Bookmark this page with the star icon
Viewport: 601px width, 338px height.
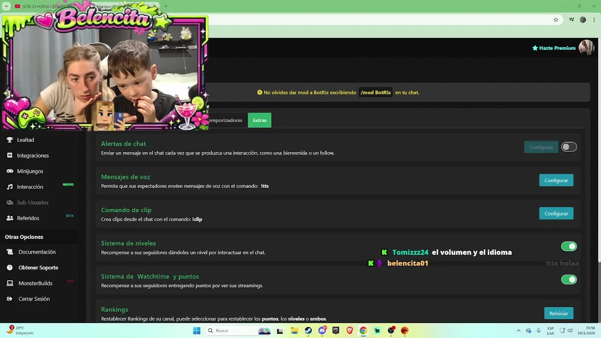tap(556, 20)
